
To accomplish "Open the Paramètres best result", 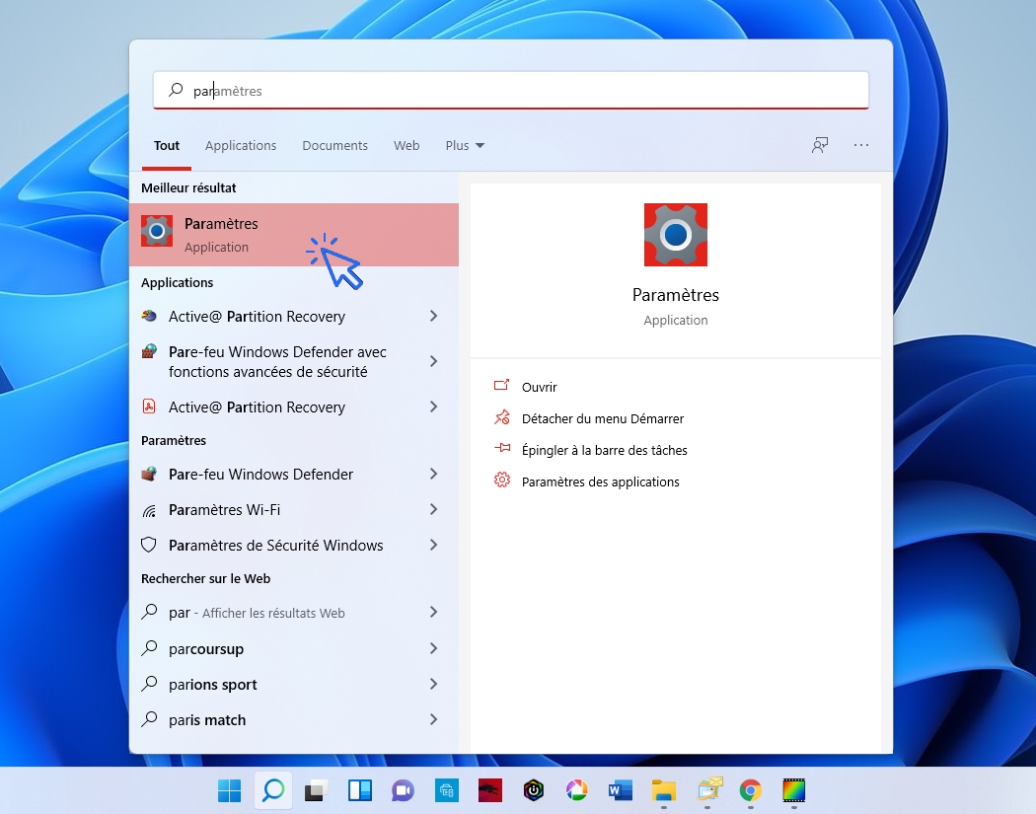I will [x=221, y=235].
